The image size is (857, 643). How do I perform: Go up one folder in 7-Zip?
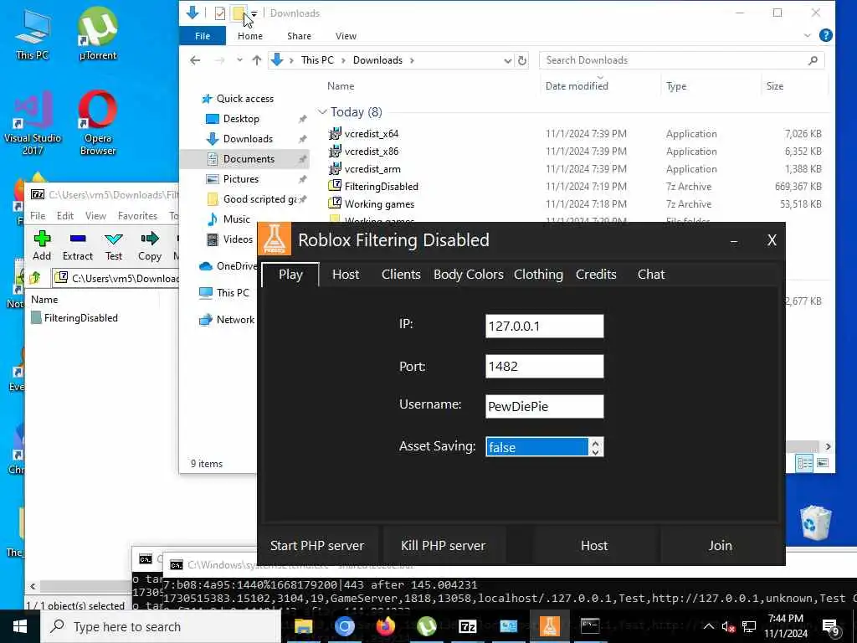click(35, 278)
